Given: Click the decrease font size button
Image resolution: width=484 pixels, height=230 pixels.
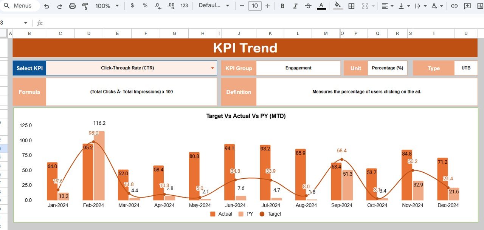Looking at the screenshot, I should (242, 6).
